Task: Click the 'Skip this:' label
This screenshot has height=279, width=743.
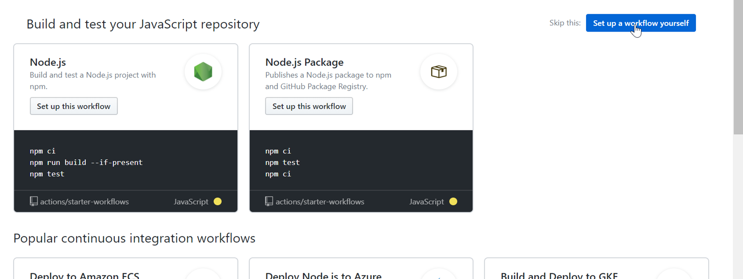Action: click(x=565, y=23)
